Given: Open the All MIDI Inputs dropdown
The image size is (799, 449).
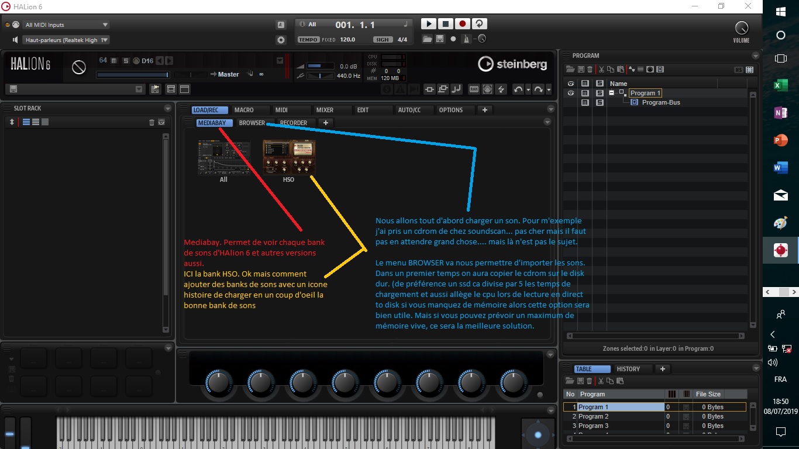Looking at the screenshot, I should tap(66, 25).
